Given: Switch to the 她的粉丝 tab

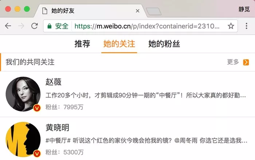Looking at the screenshot, I should [164, 44].
